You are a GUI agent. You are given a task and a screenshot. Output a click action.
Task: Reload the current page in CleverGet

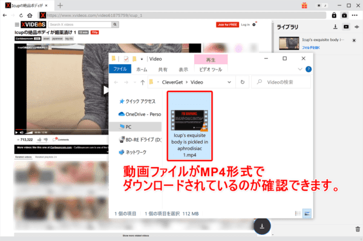(x=21, y=15)
